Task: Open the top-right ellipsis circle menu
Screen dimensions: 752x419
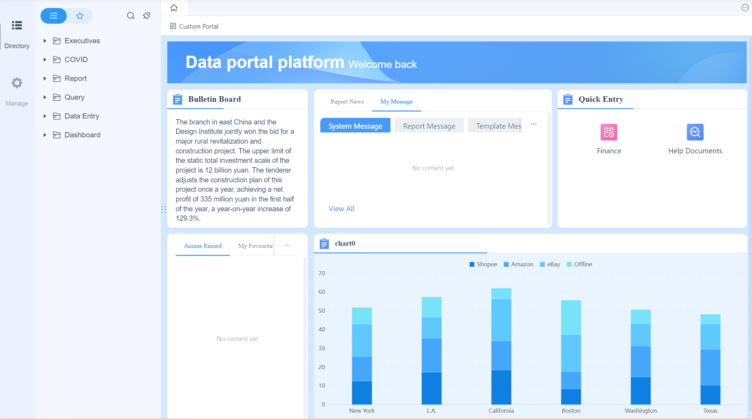Action: coord(745,8)
